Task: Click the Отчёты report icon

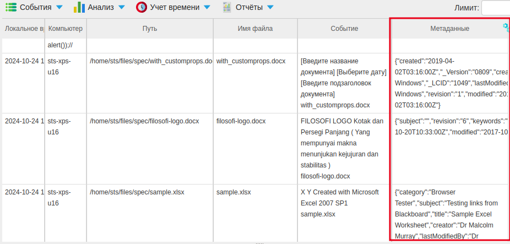Action: pos(227,7)
